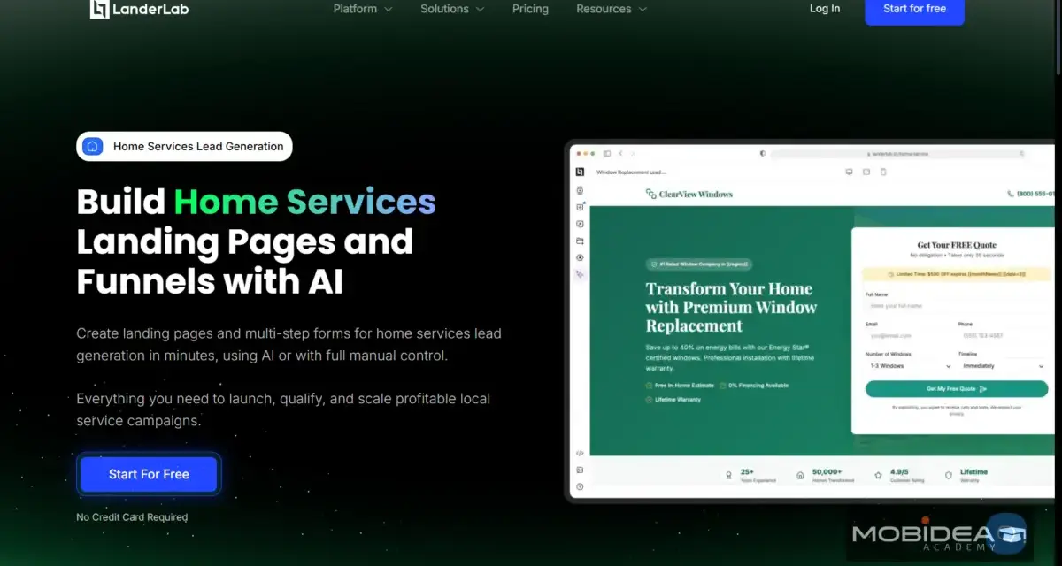
Task: Click the add-section plus icon in the editor sidebar
Action: click(580, 207)
